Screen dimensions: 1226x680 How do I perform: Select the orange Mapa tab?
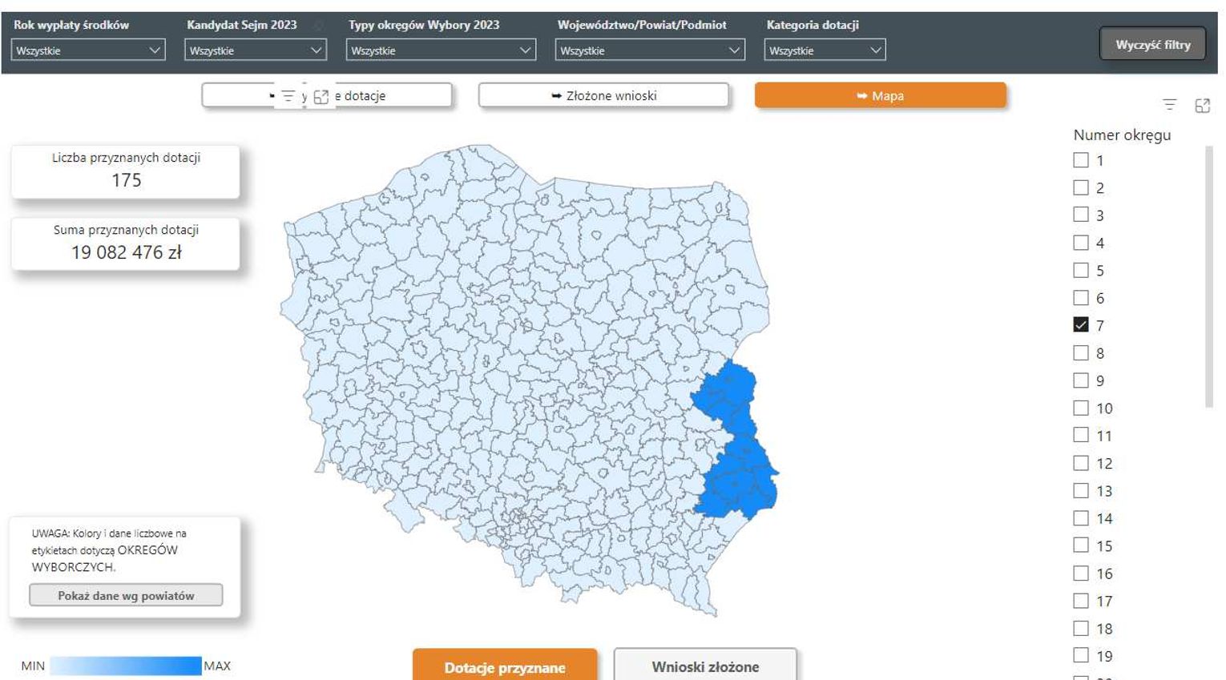coord(879,96)
